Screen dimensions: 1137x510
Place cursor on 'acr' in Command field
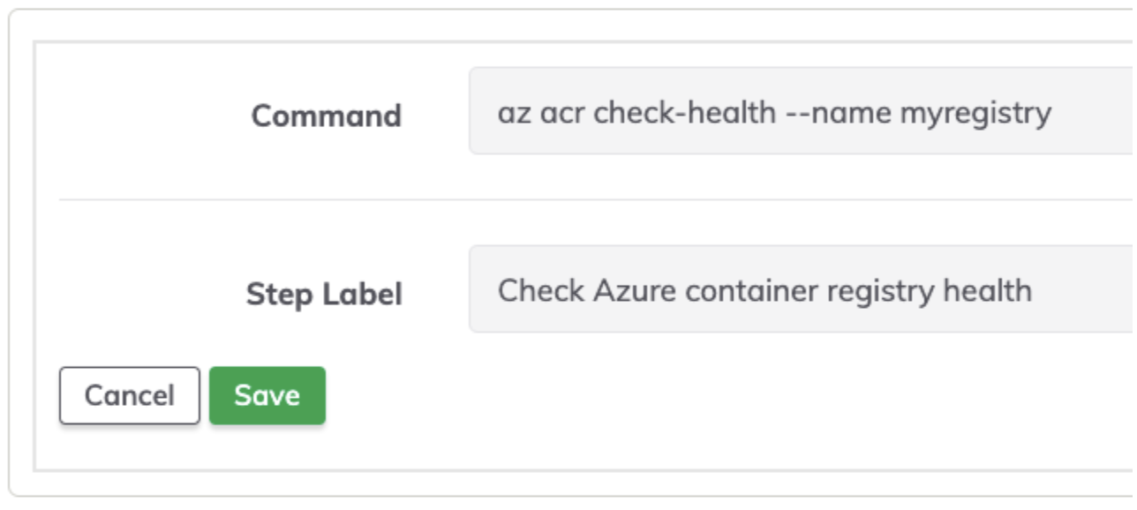[561, 115]
